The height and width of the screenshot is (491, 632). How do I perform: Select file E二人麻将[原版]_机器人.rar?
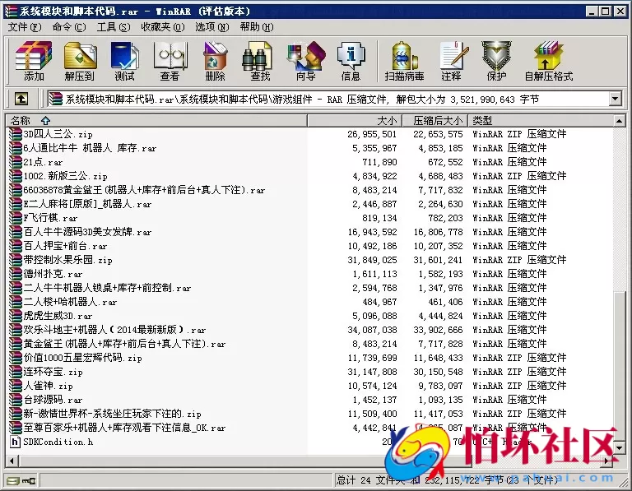87,204
